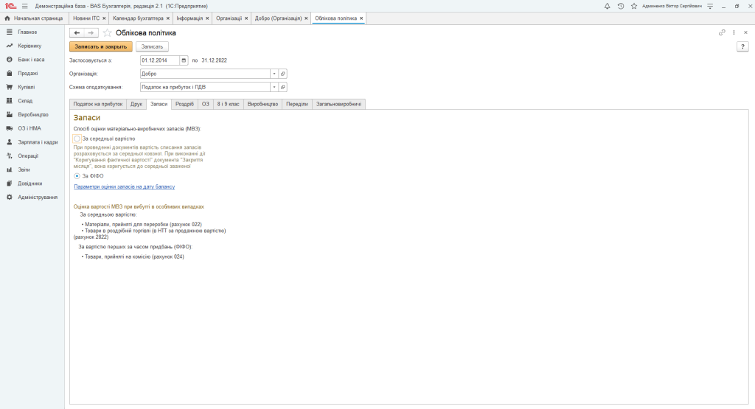
Task: Switch to Добро (Організація) window tab
Action: click(x=278, y=18)
